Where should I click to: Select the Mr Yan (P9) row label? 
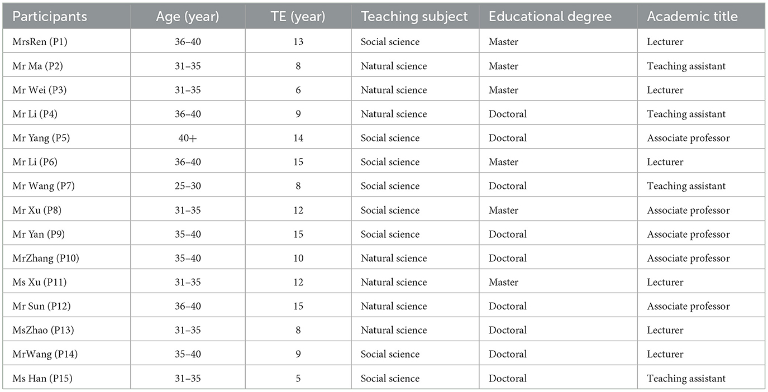38,234
